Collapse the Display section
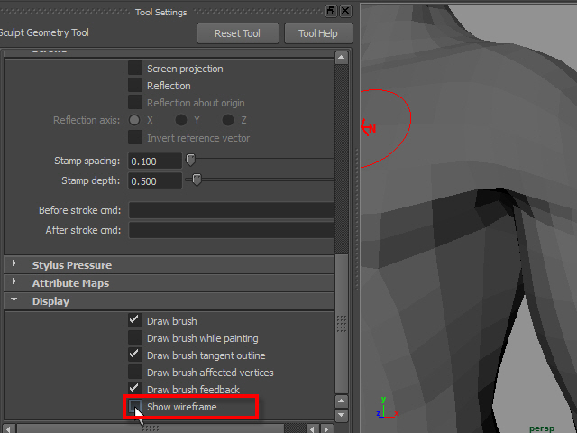Viewport: 577px width, 433px height. click(15, 301)
